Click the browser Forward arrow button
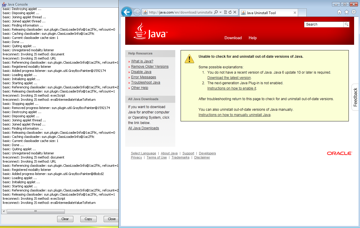This screenshot has width=360, height=228. pos(137,12)
